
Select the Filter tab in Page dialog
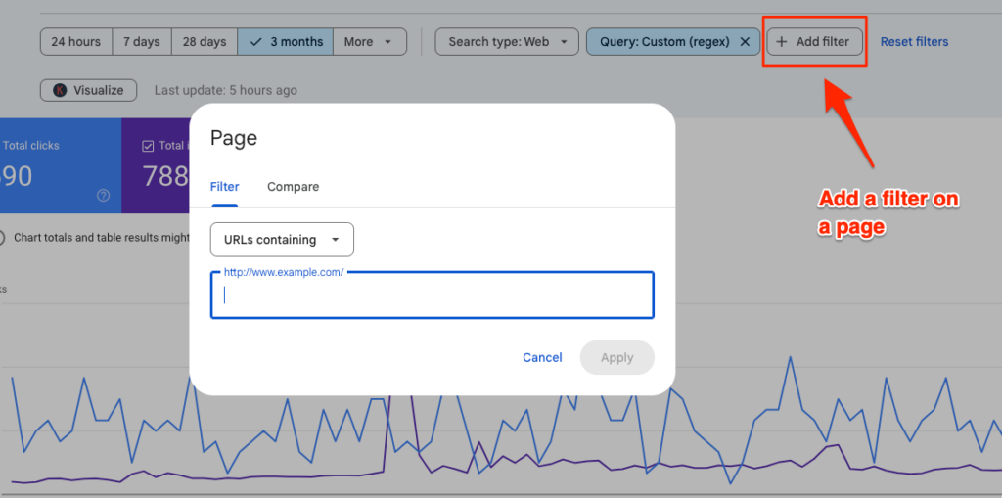pos(225,187)
